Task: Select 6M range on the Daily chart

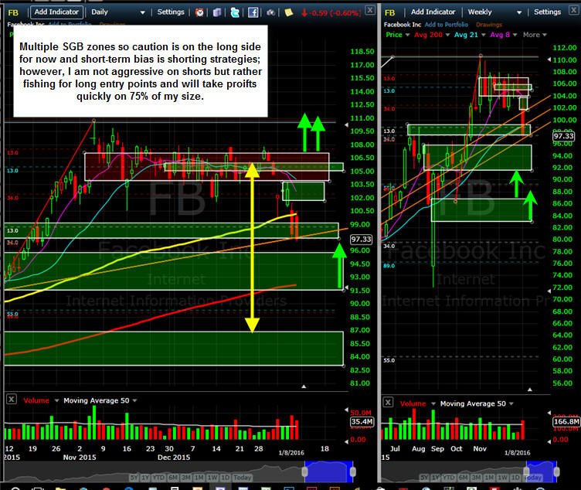Action: [172, 478]
